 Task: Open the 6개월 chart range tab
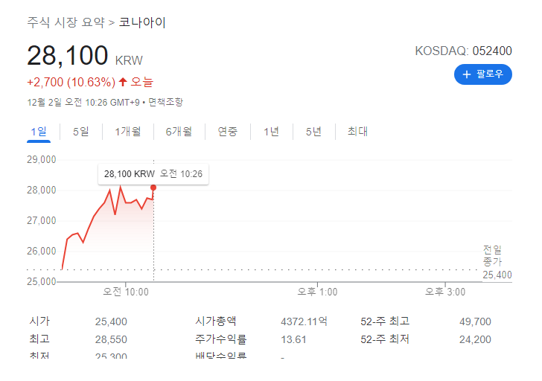coord(179,132)
